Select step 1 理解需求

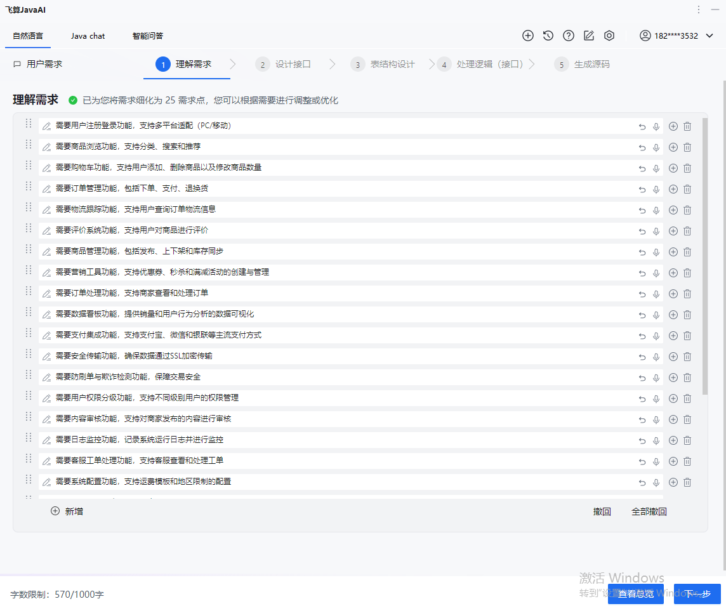183,64
